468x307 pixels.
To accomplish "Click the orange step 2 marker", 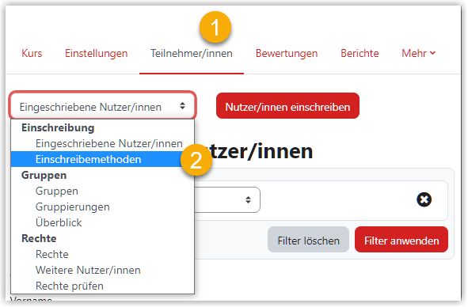I will [196, 160].
